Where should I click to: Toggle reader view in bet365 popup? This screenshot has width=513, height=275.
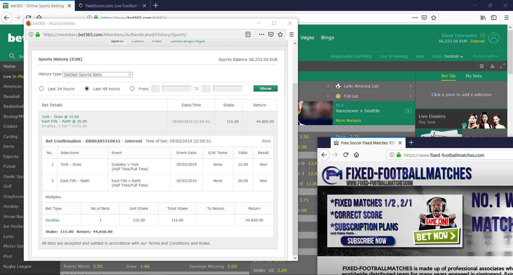(248, 34)
